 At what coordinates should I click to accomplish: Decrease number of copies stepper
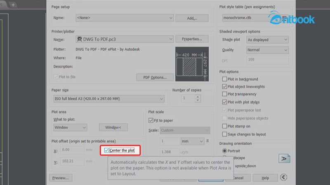click(198, 100)
